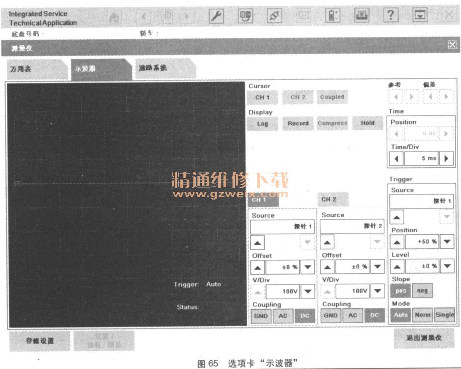This screenshot has width=461, height=369.
Task: Toggle Coupled cursor option
Action: [332, 97]
